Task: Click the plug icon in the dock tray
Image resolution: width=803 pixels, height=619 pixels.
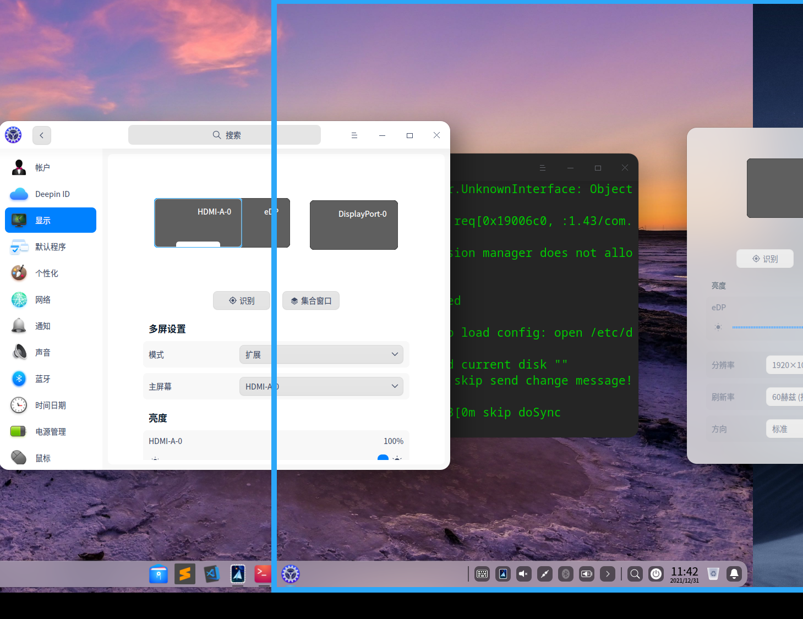Action: 545,574
